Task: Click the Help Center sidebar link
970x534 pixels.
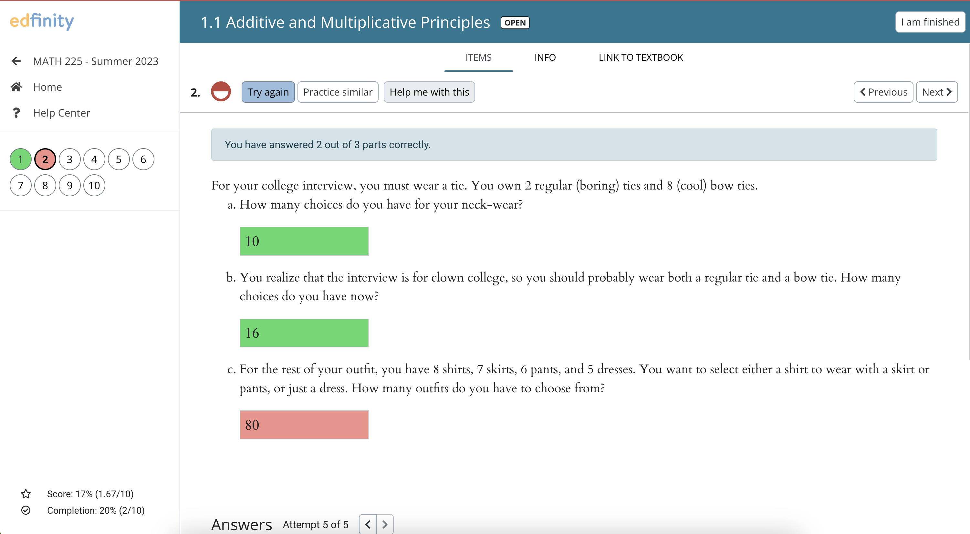Action: pyautogui.click(x=62, y=112)
